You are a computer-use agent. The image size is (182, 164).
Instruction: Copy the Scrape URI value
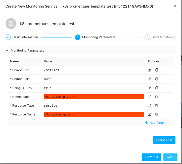(157, 70)
